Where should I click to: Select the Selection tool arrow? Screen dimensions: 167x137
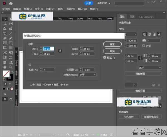click(5, 19)
